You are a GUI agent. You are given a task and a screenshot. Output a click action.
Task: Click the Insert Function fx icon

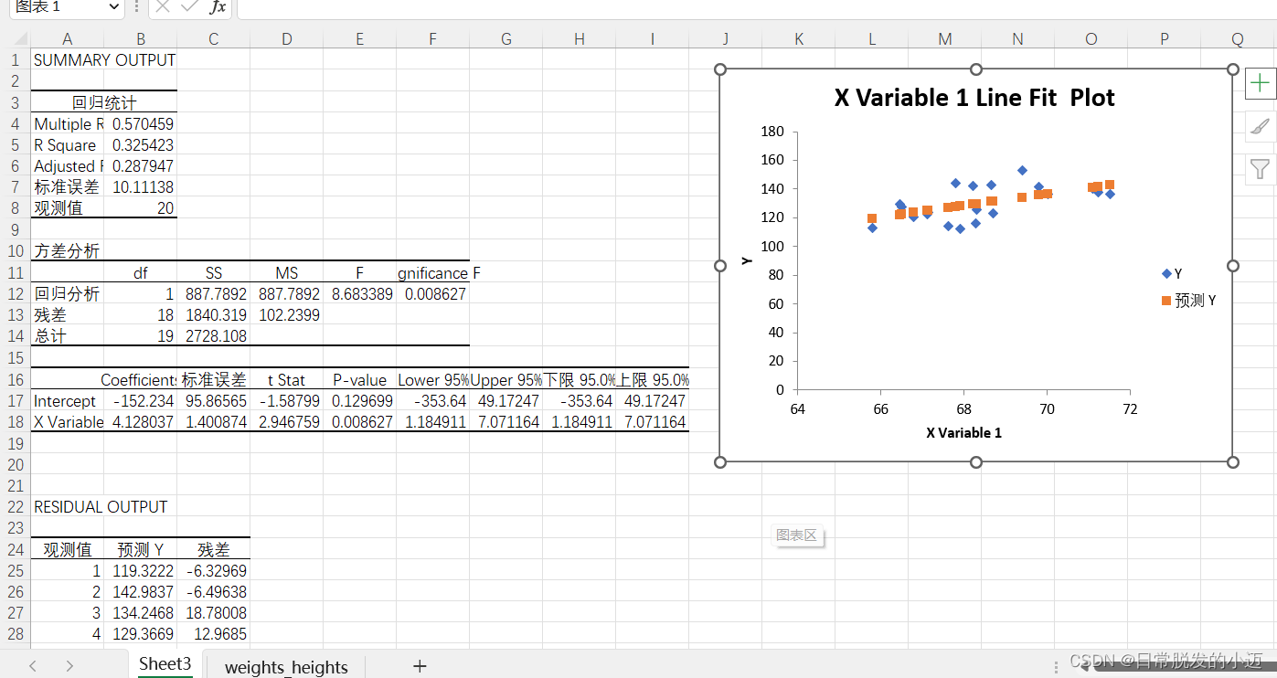[217, 7]
